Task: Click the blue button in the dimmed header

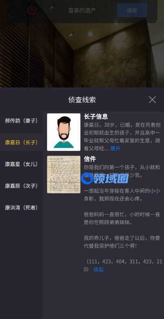Action: pyautogui.click(x=132, y=10)
